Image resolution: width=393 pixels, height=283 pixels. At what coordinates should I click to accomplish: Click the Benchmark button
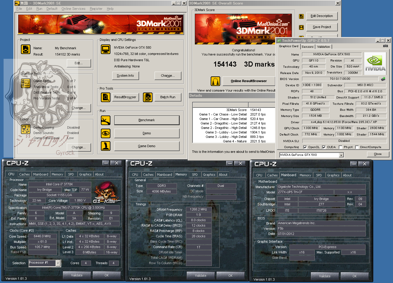[147, 120]
